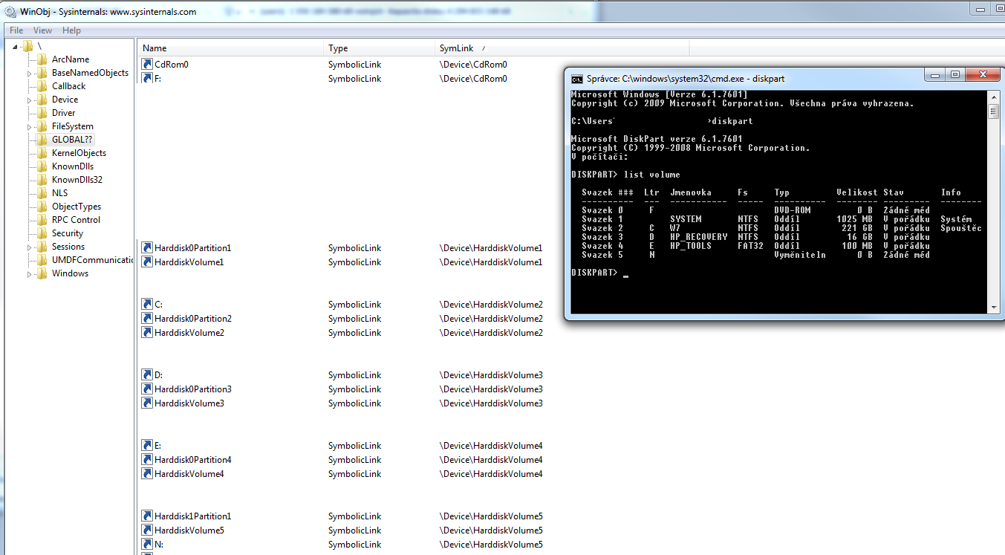Select the HarddiskVolume3 entry name
1005x555 pixels.
(189, 403)
